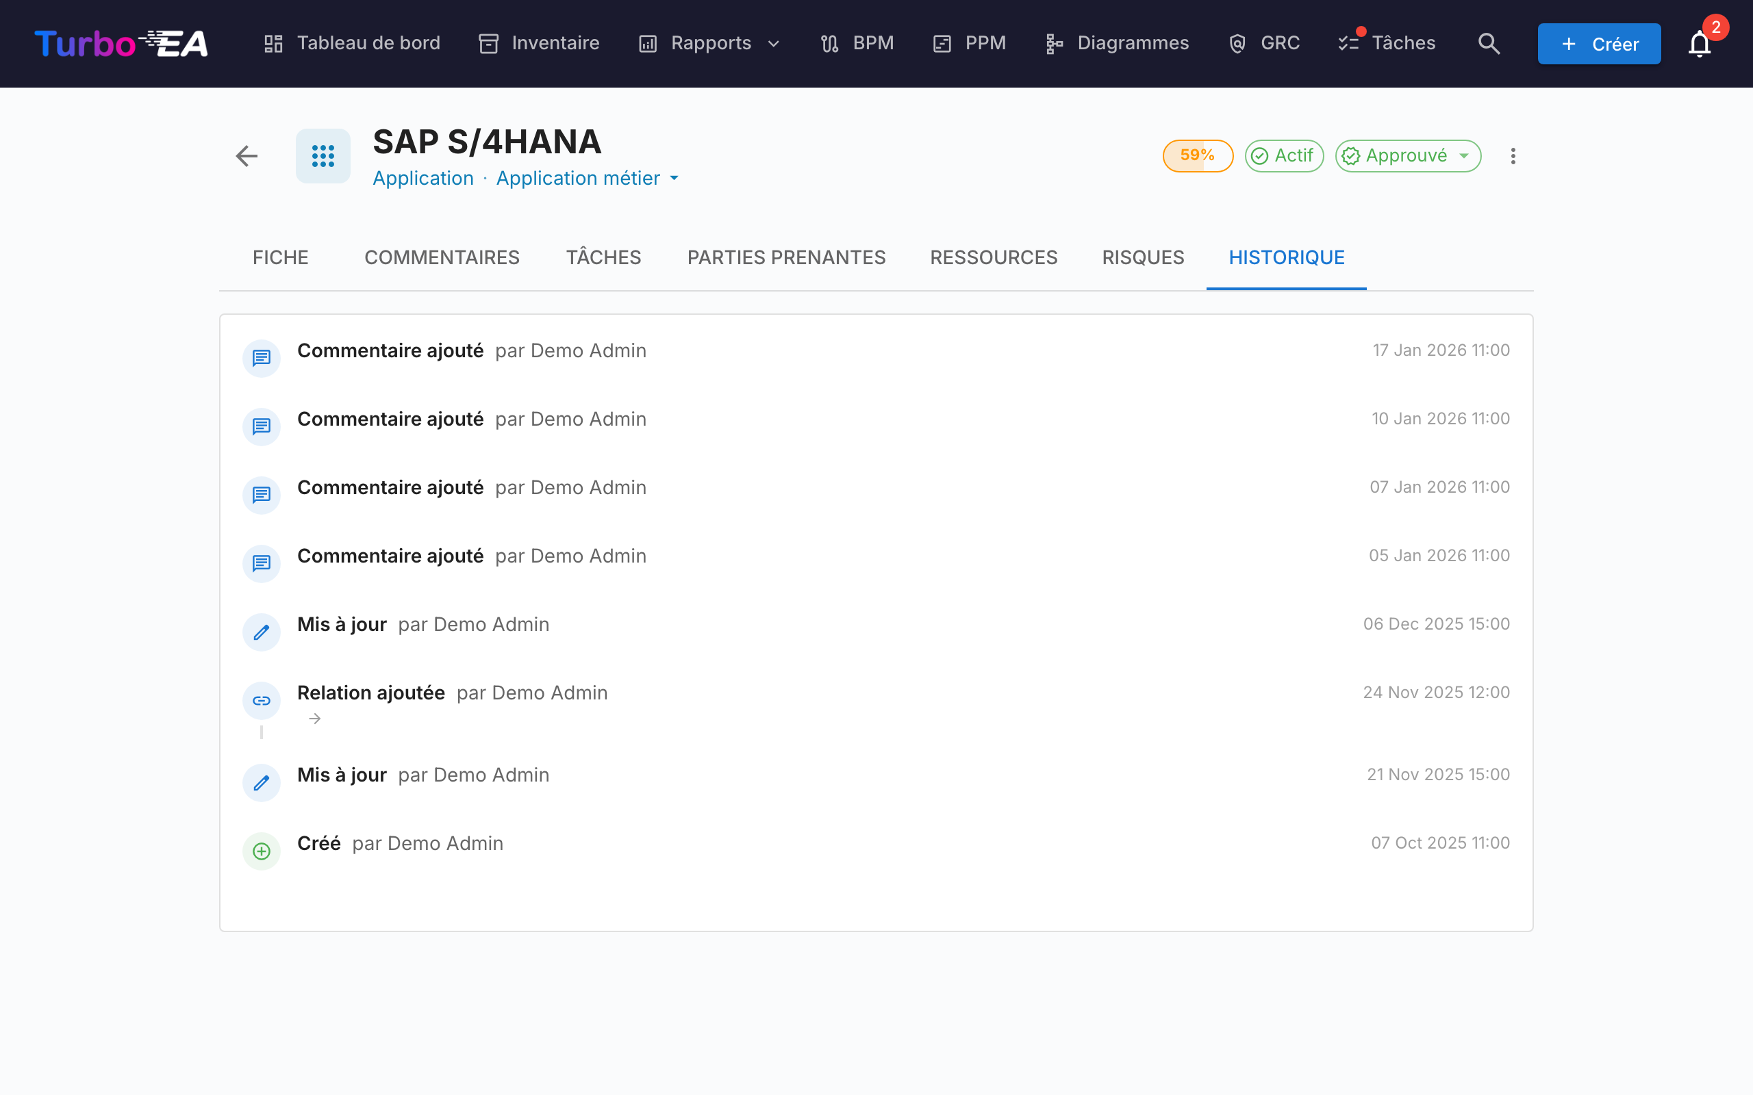This screenshot has width=1753, height=1095.
Task: Open the Approuvé status dropdown
Action: pyautogui.click(x=1407, y=156)
